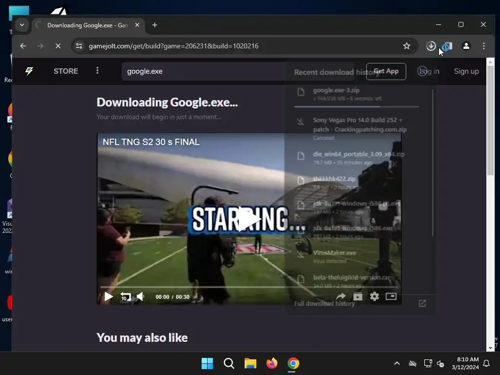500x375 pixels.
Task: Open the Chrome downloads icon in toolbar
Action: tap(431, 46)
